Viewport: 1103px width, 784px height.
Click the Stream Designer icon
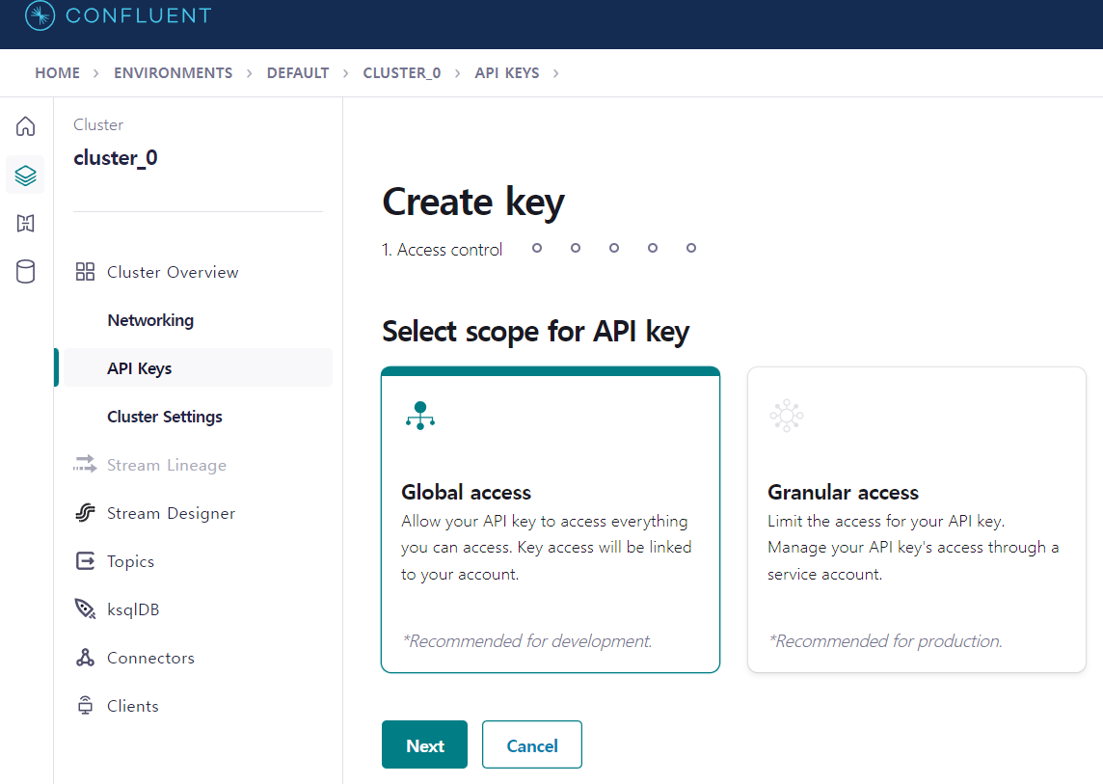coord(85,512)
